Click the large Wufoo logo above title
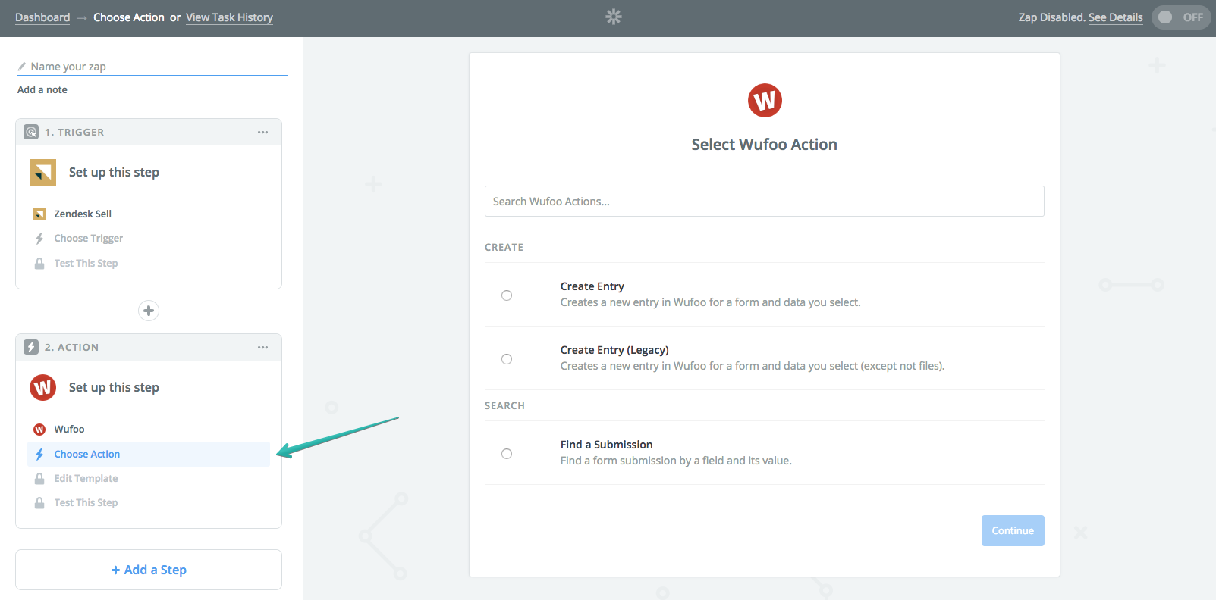The width and height of the screenshot is (1216, 600). 764,101
